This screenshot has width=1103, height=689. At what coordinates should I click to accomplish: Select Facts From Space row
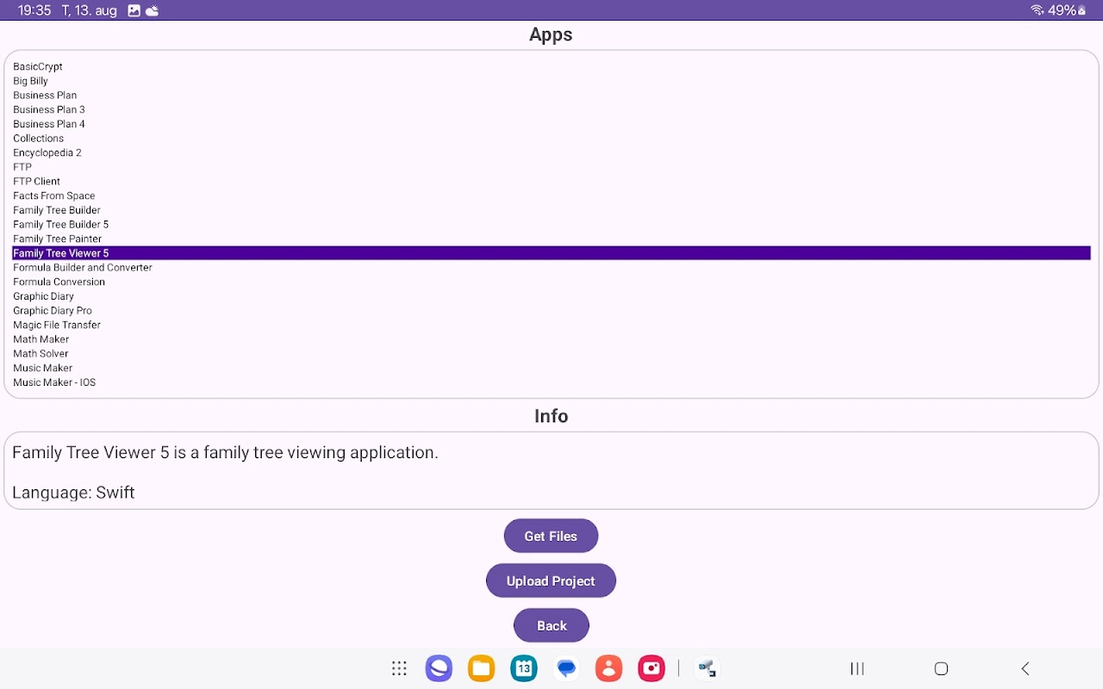pyautogui.click(x=551, y=196)
